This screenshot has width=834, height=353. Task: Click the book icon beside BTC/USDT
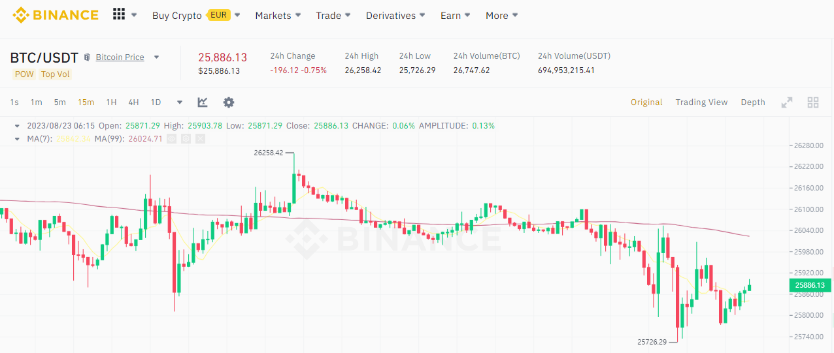88,57
